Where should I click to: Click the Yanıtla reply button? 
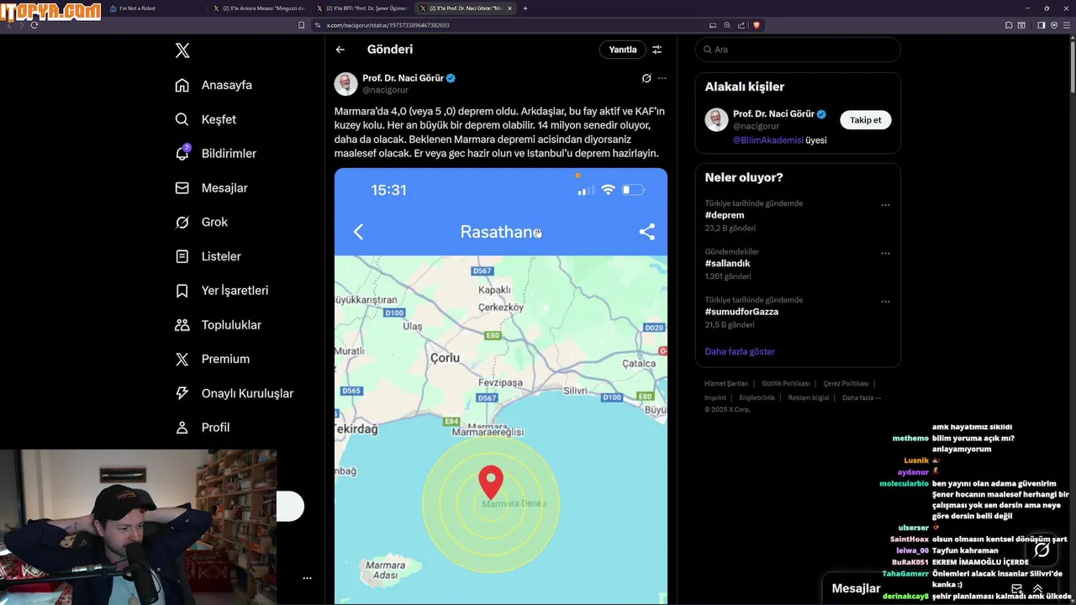click(623, 50)
